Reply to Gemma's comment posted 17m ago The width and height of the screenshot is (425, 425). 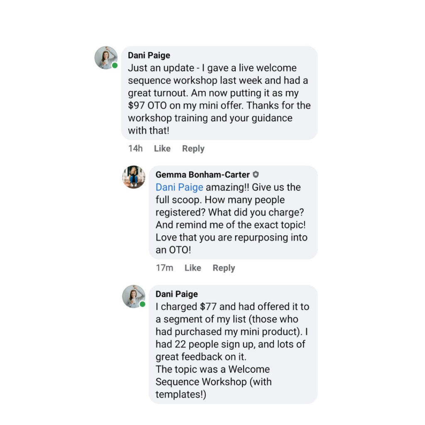point(224,268)
